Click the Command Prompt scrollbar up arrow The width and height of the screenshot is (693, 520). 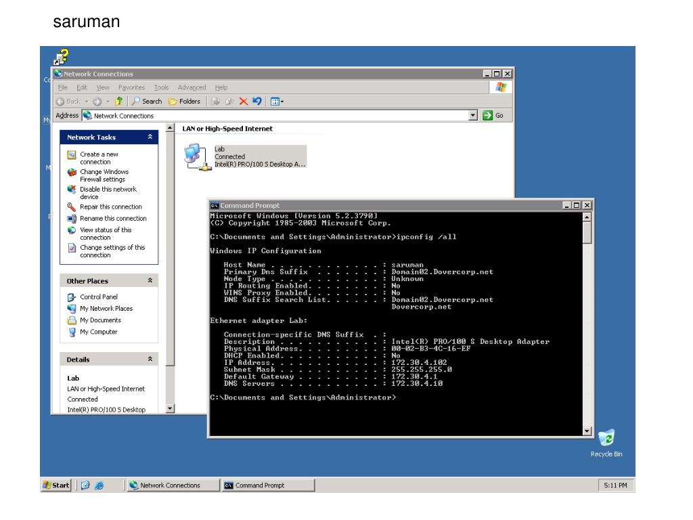pyautogui.click(x=587, y=217)
